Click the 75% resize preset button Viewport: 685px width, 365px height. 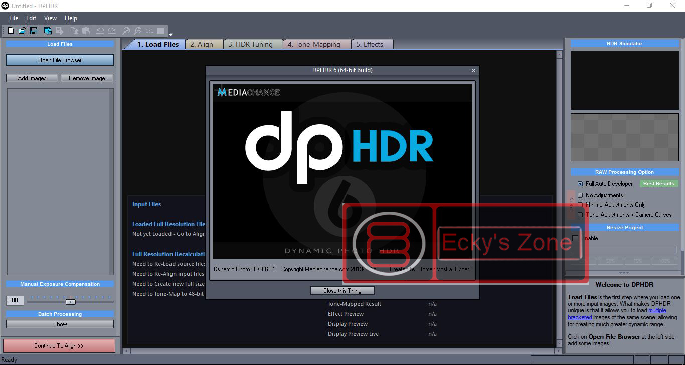pos(637,261)
